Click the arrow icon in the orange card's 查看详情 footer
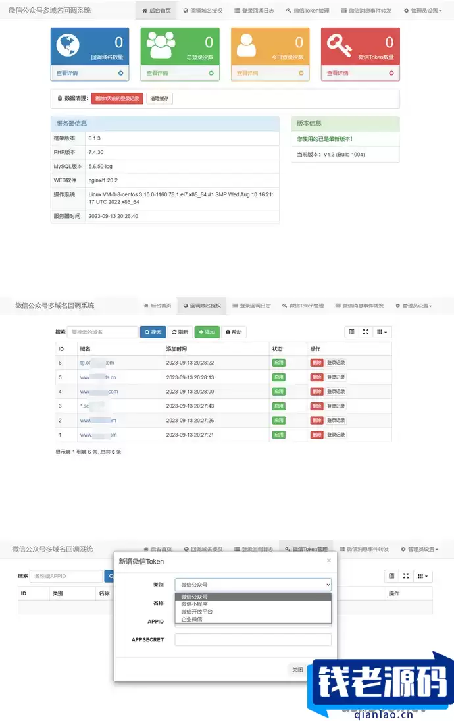Screen dimensions: 454x721 pyautogui.click(x=301, y=73)
